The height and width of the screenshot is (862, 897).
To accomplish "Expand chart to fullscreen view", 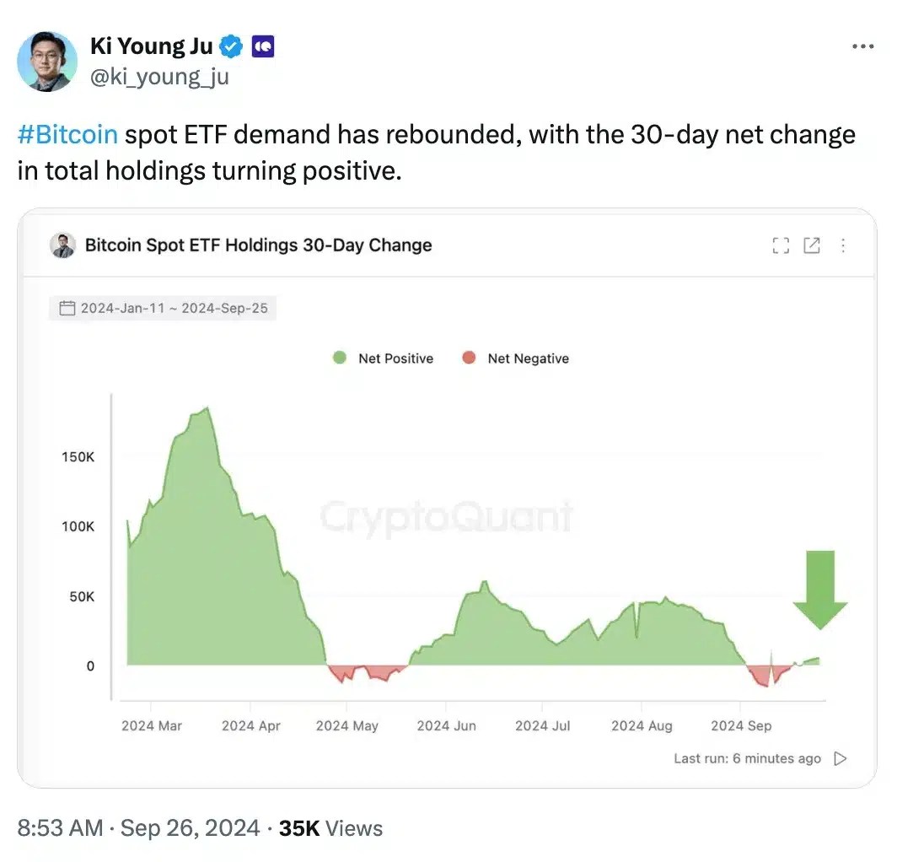I will pos(781,245).
